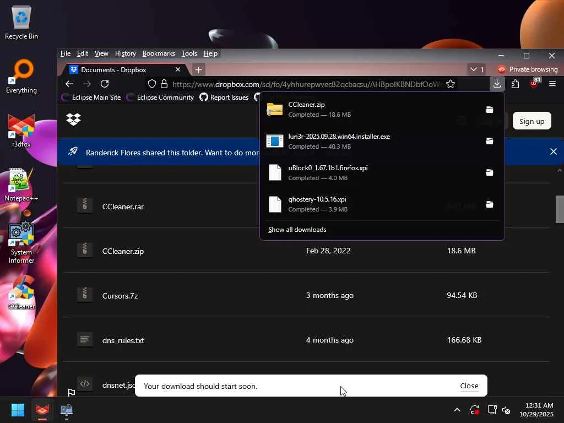Show lun3r installer download in folder
The image size is (564, 423).
click(x=489, y=141)
